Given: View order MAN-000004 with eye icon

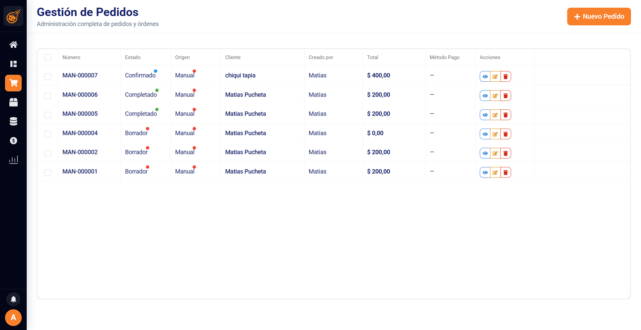Looking at the screenshot, I should (485, 134).
